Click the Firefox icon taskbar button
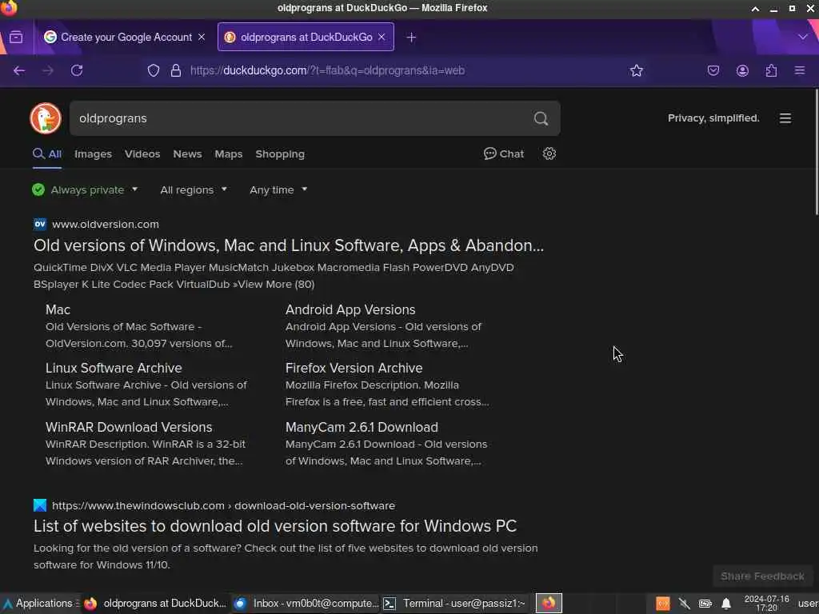 pyautogui.click(x=549, y=604)
